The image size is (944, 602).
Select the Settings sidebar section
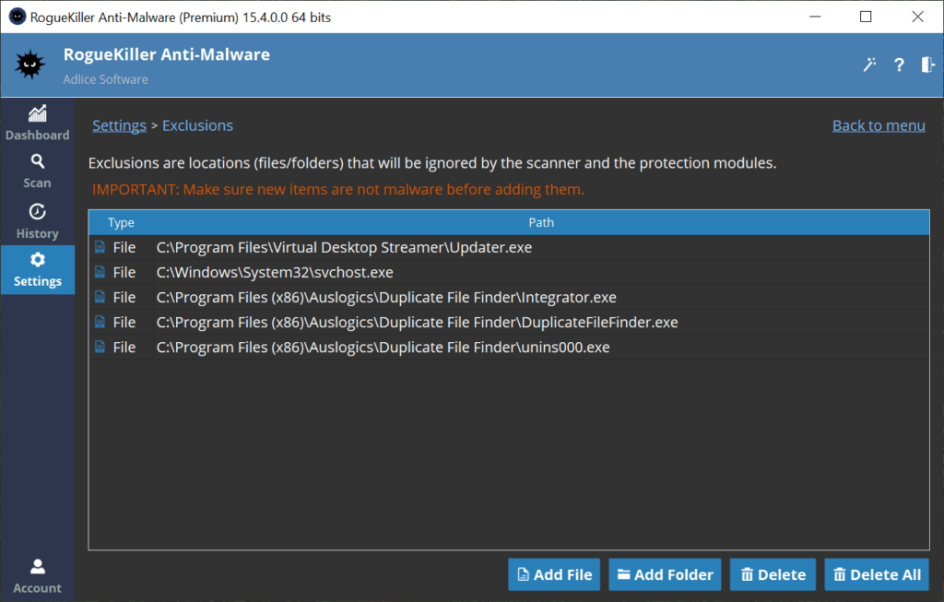tap(37, 270)
